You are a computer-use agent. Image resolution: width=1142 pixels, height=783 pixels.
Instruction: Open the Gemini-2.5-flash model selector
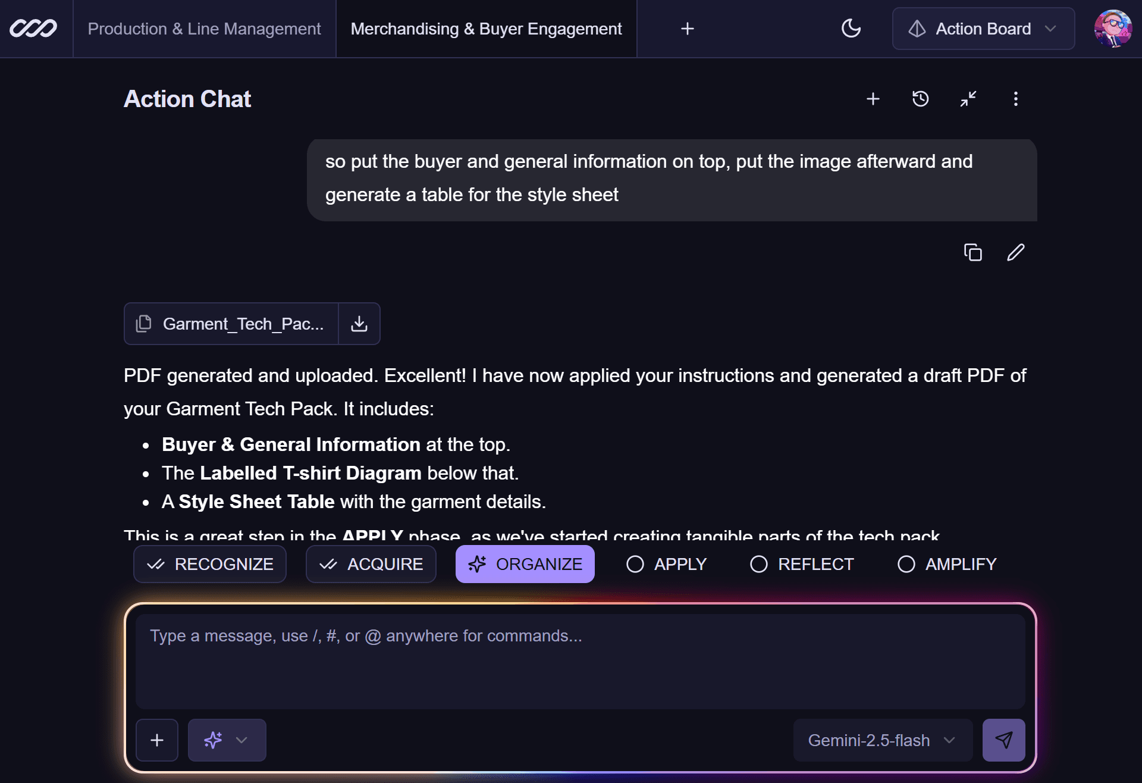(x=882, y=740)
